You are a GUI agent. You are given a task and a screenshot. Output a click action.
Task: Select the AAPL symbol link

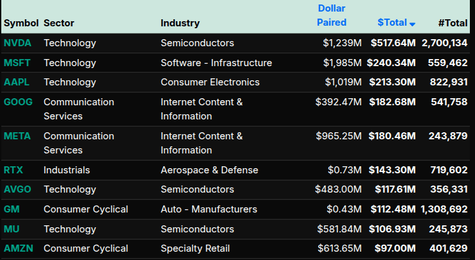coord(17,82)
